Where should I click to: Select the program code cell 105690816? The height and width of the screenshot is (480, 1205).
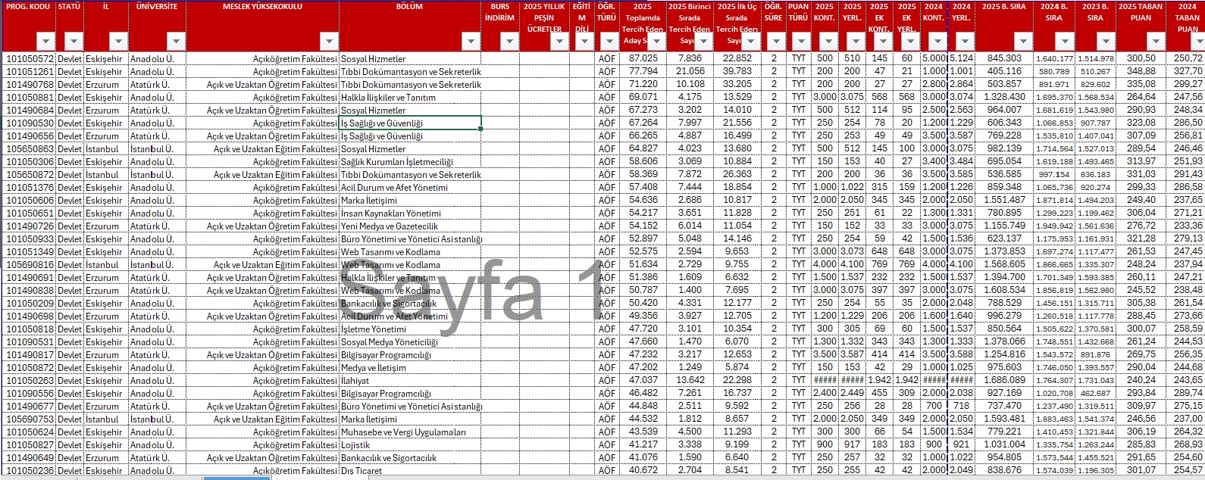click(x=30, y=265)
